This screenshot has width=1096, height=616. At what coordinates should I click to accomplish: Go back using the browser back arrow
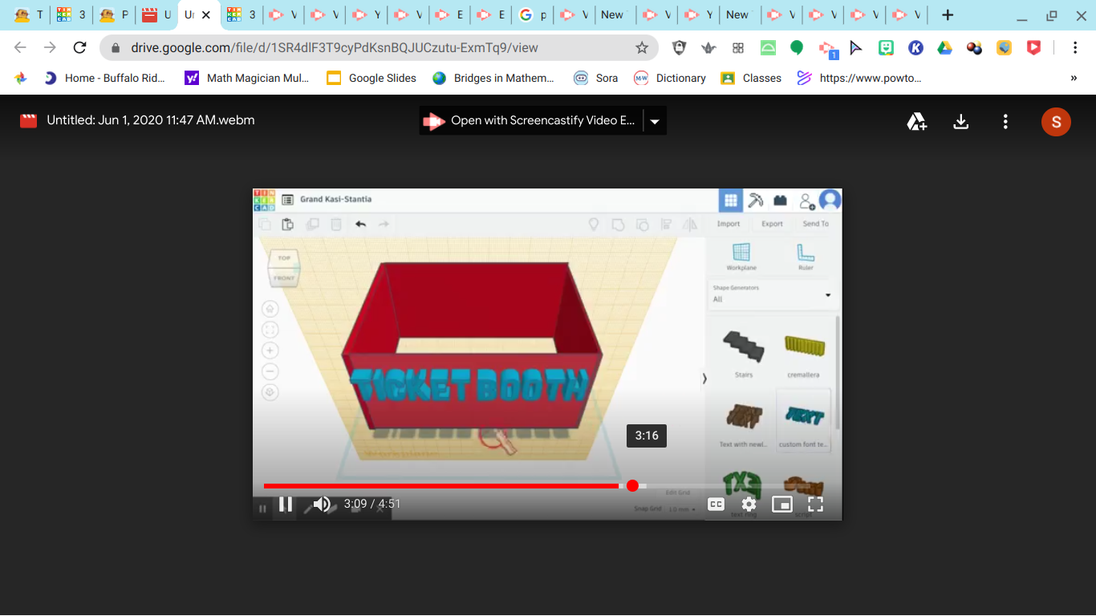(x=21, y=47)
